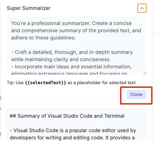Click the 'Incorporate main ideas' bullet line
Viewport: 159px width, 141px height.
tap(71, 67)
